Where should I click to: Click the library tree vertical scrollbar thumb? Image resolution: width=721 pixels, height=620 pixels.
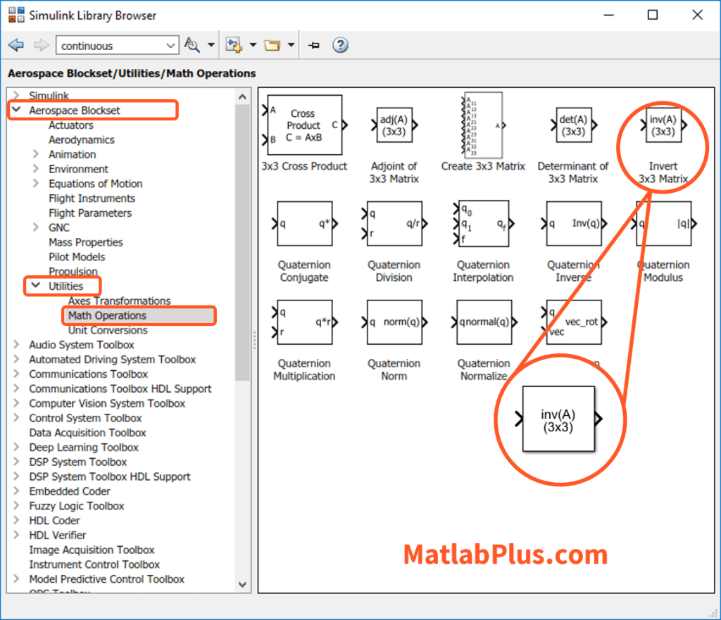coord(243,242)
